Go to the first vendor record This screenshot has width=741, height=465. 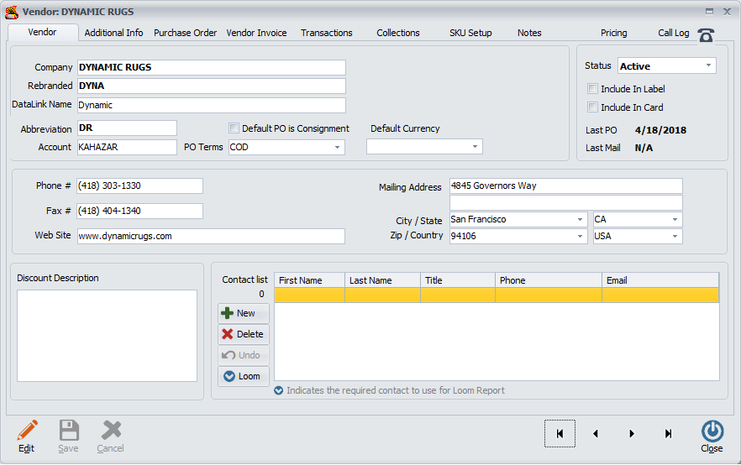(560, 433)
